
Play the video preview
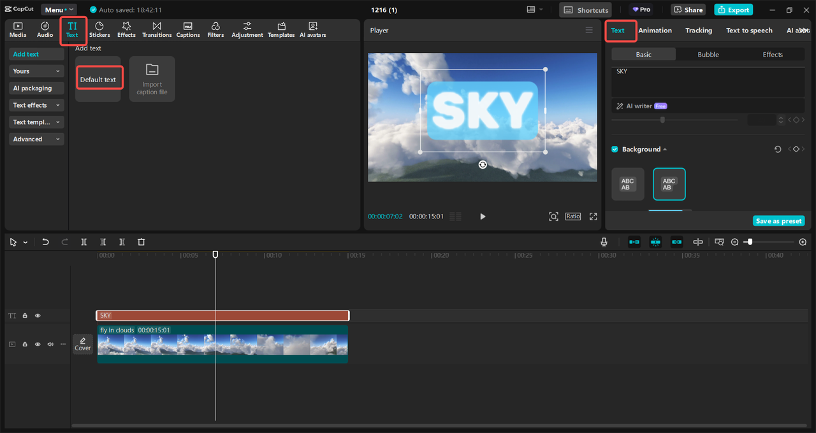pyautogui.click(x=483, y=216)
